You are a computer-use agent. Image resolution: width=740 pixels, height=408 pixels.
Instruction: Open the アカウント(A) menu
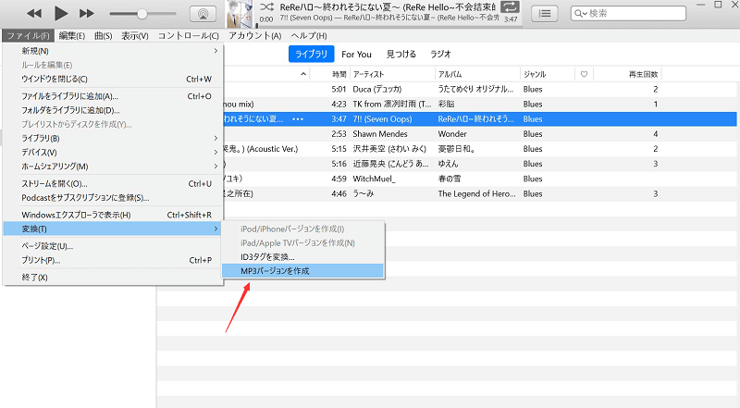255,36
